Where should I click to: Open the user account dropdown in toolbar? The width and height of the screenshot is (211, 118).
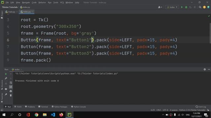point(160,7)
